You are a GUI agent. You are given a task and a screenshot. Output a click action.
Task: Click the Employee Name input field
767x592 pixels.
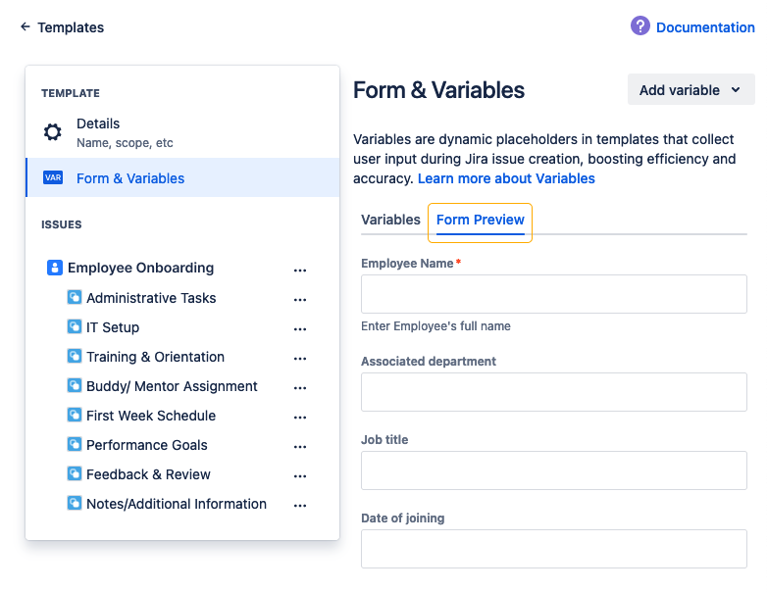pos(553,294)
